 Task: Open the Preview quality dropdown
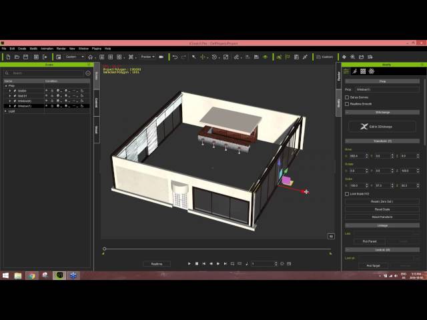pos(147,57)
